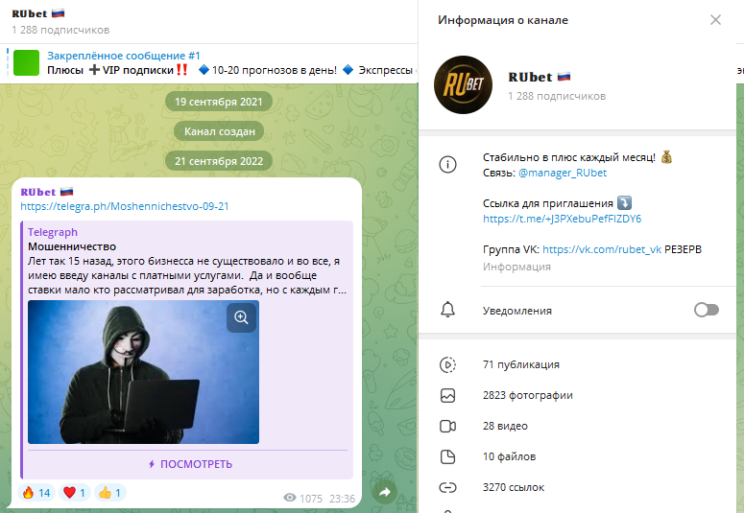Click the files document icon
Image resolution: width=744 pixels, height=513 pixels.
[x=447, y=457]
